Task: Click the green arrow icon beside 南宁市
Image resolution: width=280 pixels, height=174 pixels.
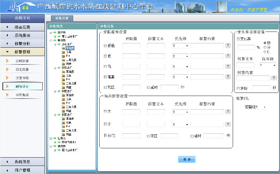Action: click(55, 33)
